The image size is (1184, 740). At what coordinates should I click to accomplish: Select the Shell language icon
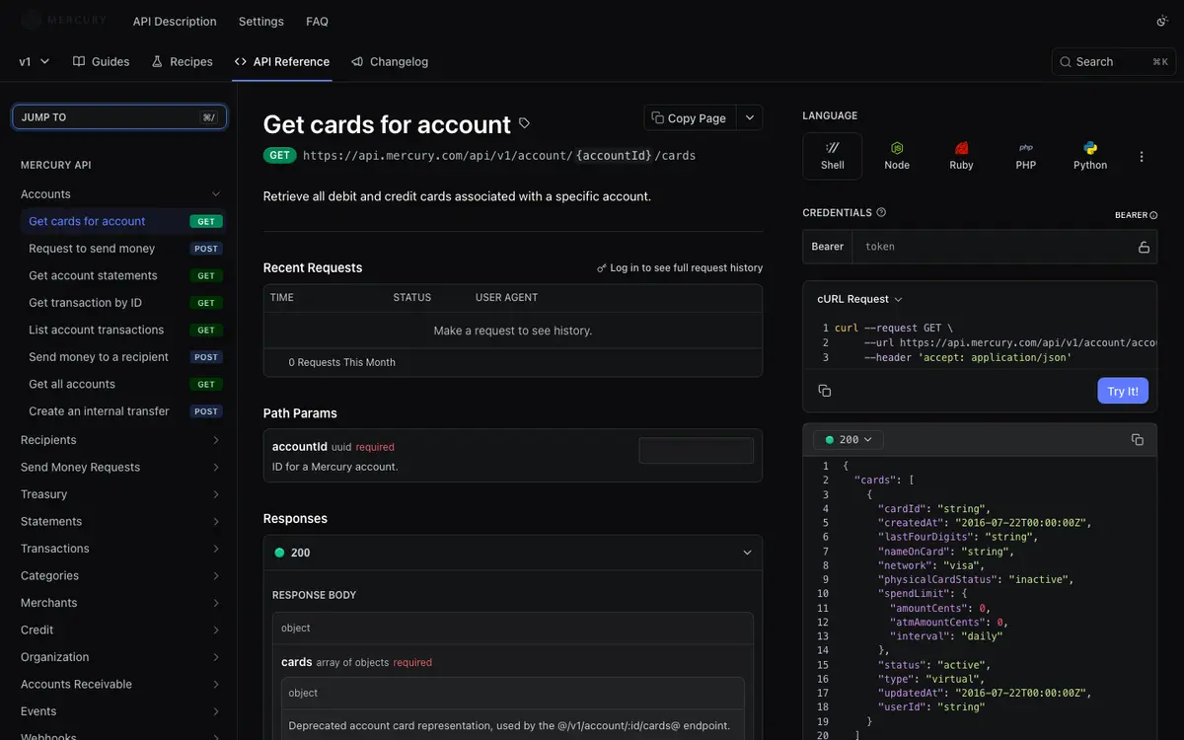point(833,156)
